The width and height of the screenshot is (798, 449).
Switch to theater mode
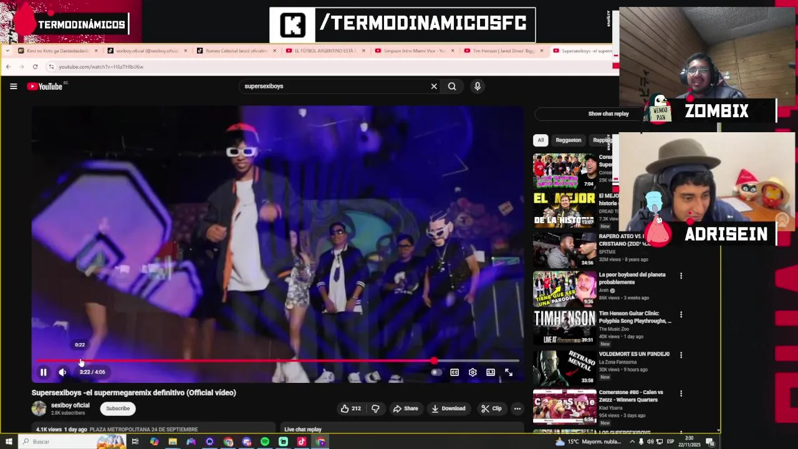tap(491, 372)
